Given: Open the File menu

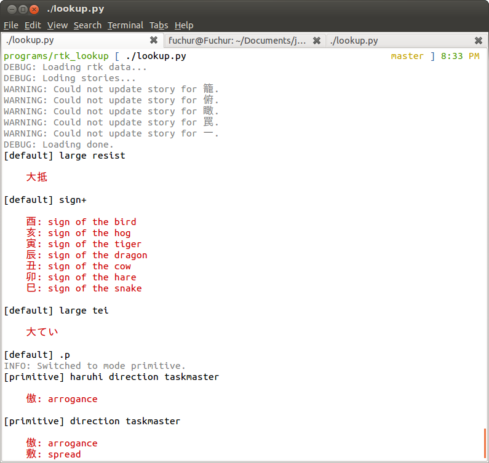Looking at the screenshot, I should coord(11,25).
